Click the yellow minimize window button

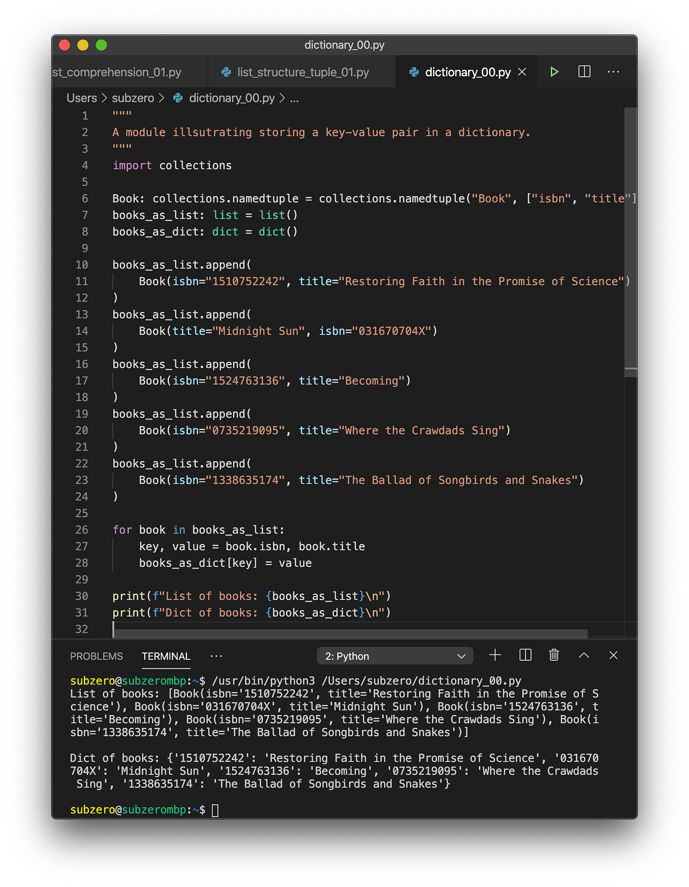coord(83,45)
